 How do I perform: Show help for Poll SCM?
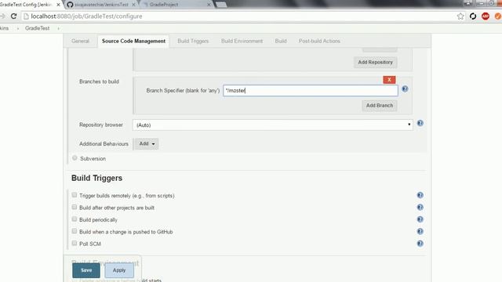click(420, 244)
